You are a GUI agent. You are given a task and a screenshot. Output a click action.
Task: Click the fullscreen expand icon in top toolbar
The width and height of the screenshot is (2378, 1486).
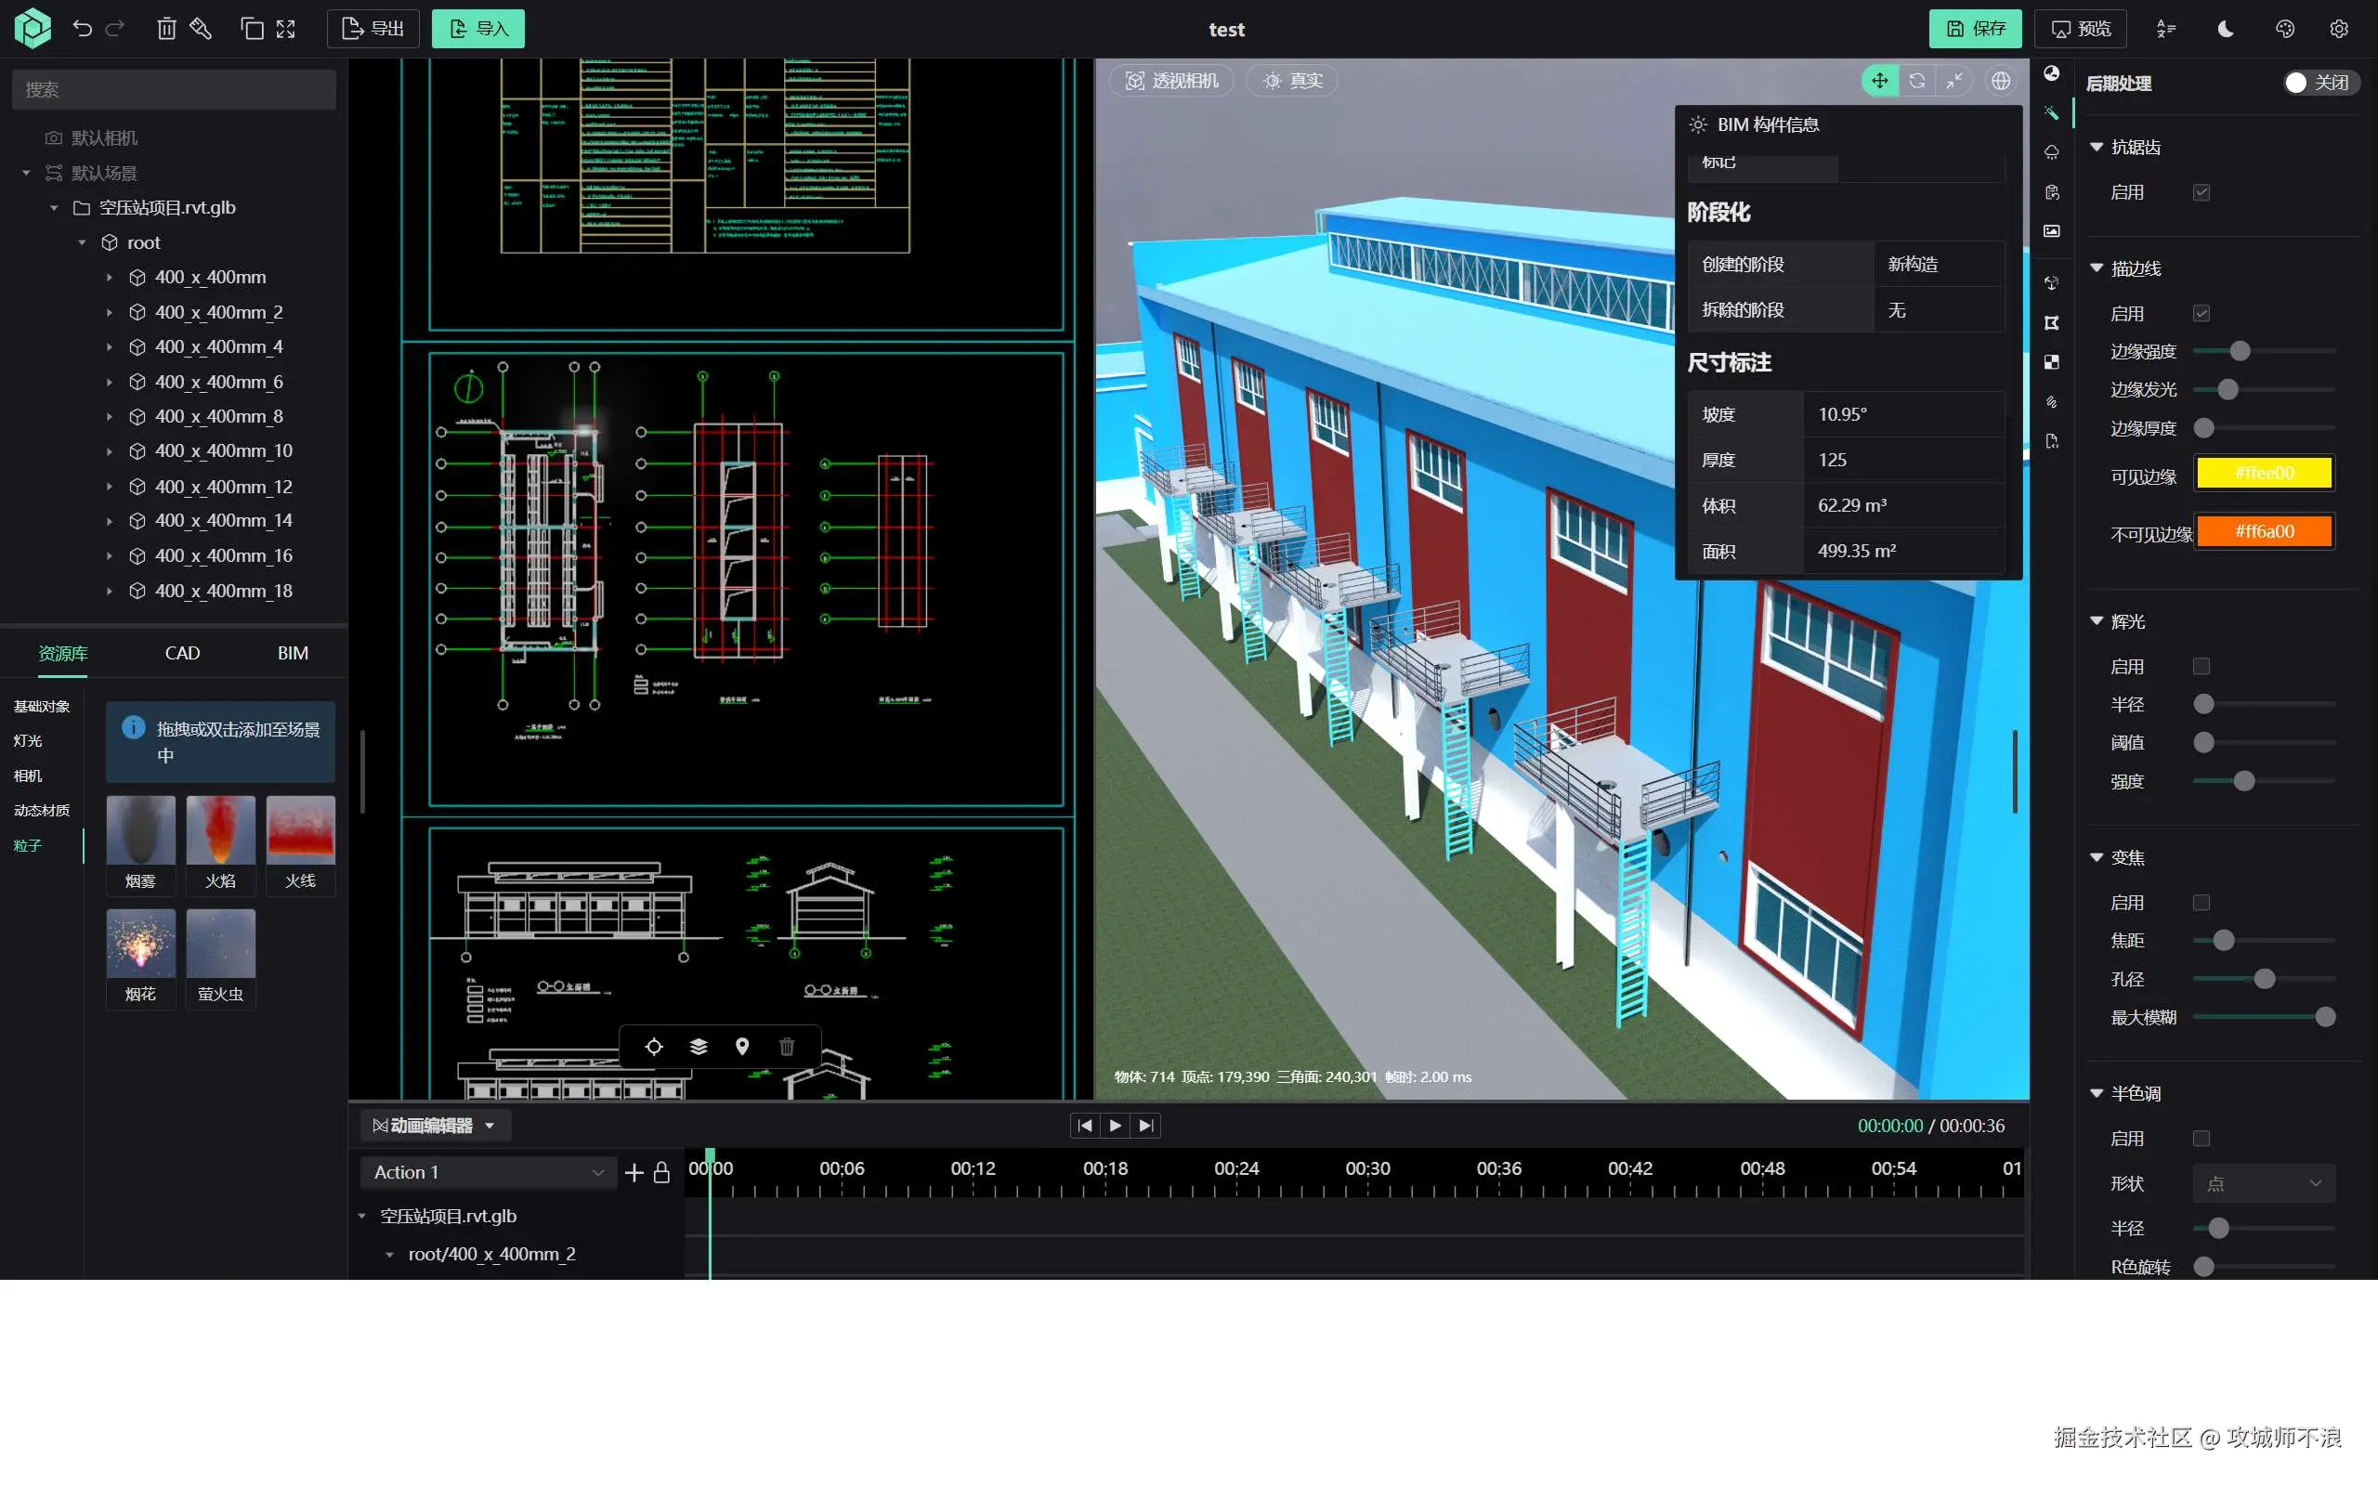pyautogui.click(x=286, y=29)
